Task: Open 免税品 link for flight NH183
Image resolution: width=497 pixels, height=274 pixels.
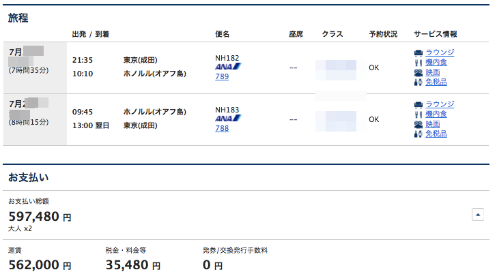Action: tap(436, 134)
